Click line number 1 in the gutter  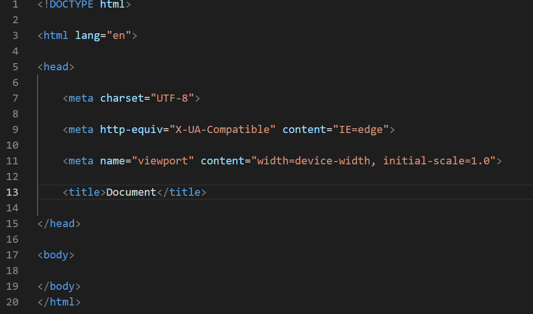click(15, 4)
